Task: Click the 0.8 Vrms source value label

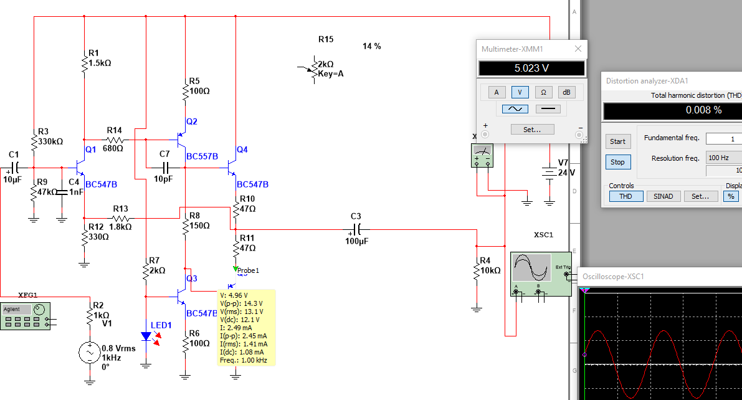Action: coord(118,348)
